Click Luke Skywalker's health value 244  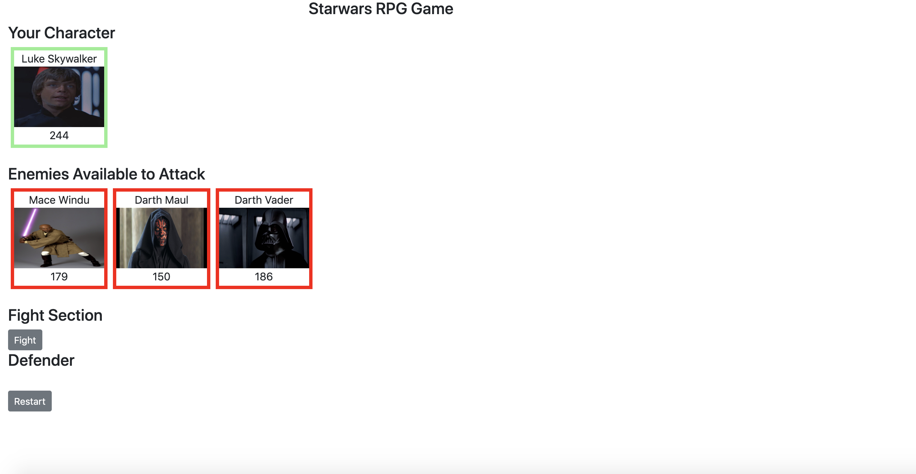(59, 135)
